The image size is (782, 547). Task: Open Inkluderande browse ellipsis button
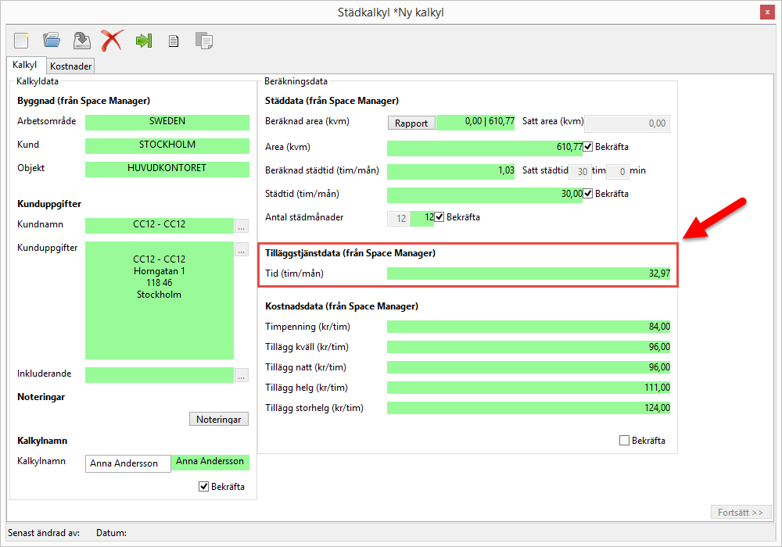[x=242, y=375]
